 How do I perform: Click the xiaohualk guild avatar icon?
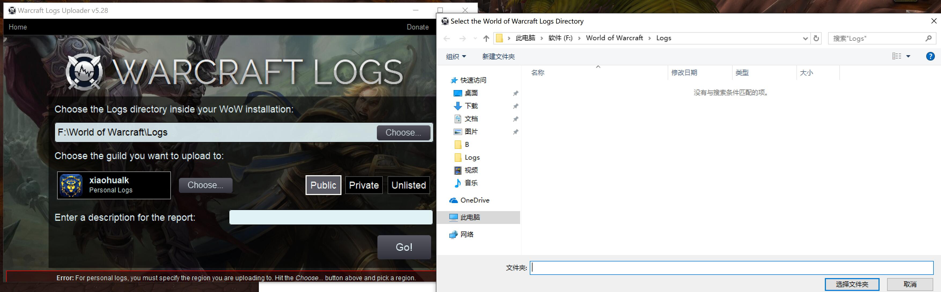point(71,185)
